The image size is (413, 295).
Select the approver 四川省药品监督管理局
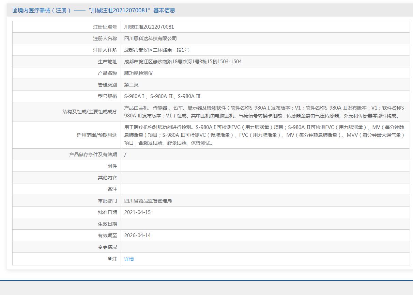pos(148,201)
